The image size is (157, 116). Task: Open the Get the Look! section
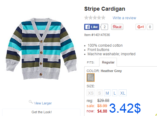[41, 112]
